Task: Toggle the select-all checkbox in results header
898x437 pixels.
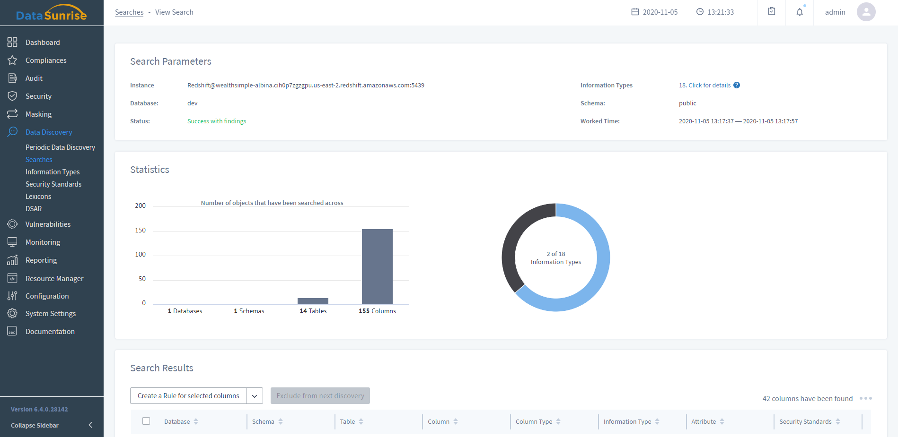Action: click(146, 421)
